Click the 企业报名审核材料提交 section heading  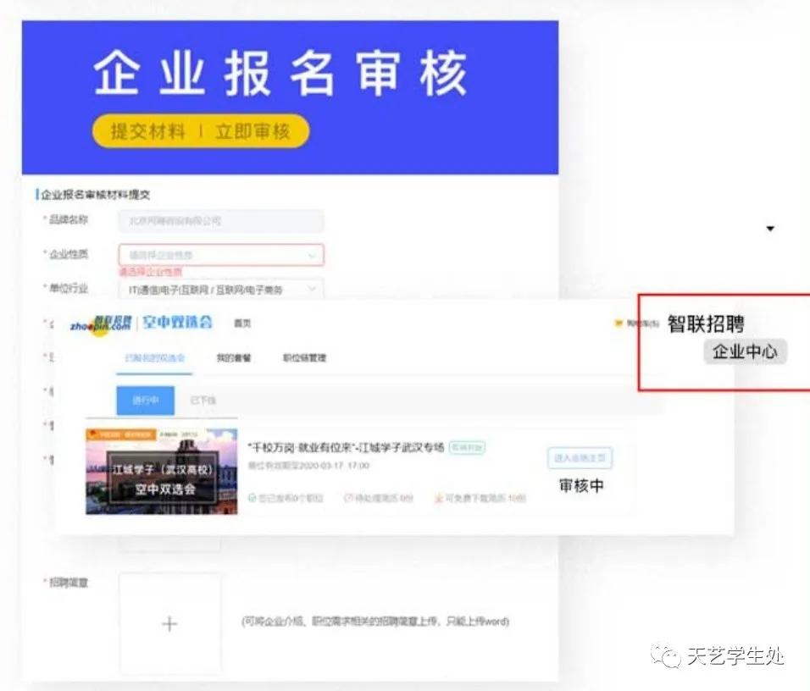pyautogui.click(x=96, y=195)
